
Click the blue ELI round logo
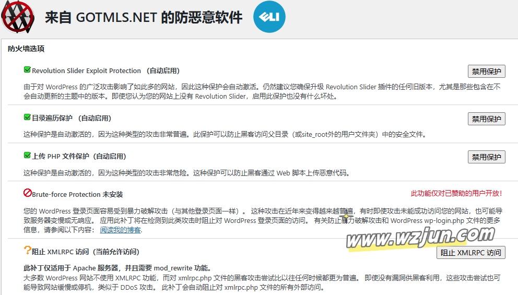(x=269, y=17)
